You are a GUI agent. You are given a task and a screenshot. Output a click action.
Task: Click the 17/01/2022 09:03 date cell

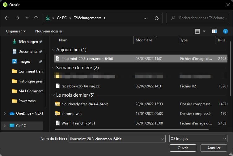click(x=149, y=114)
